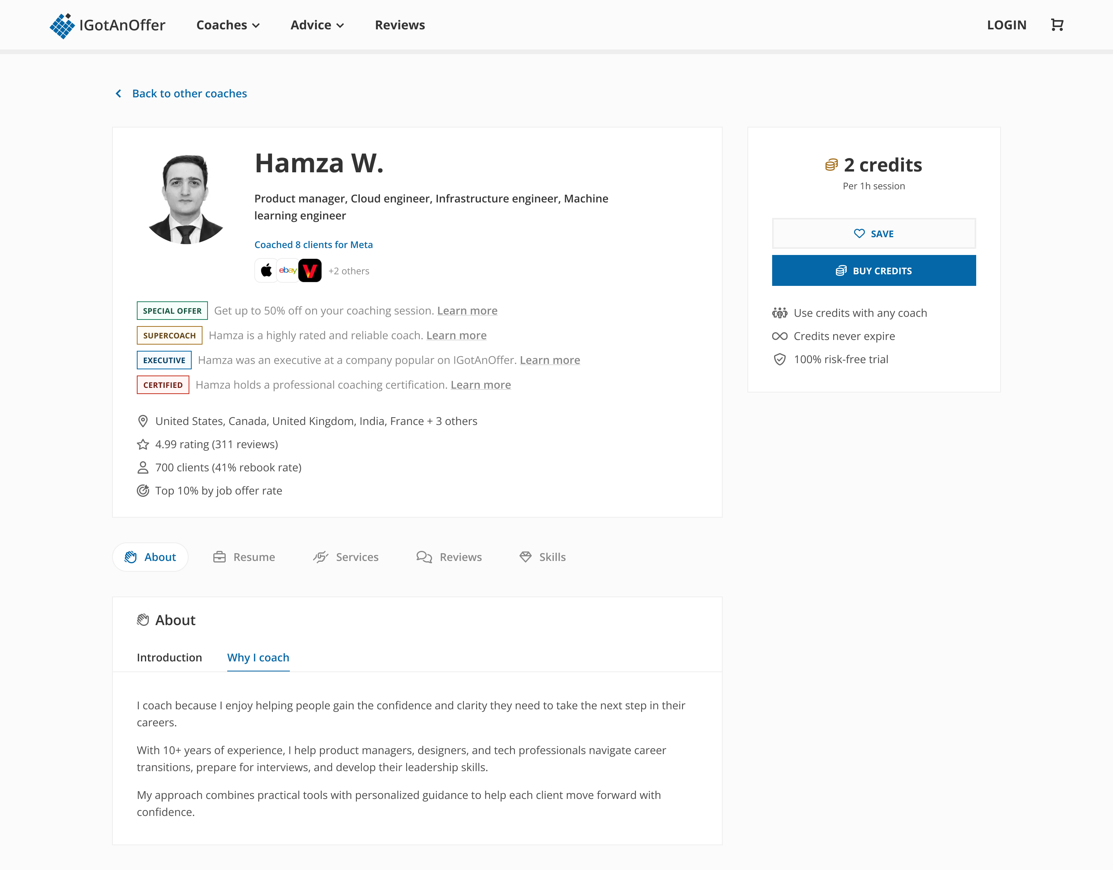Click the IGotAnOffer diamond logo
The width and height of the screenshot is (1113, 870).
(x=62, y=25)
